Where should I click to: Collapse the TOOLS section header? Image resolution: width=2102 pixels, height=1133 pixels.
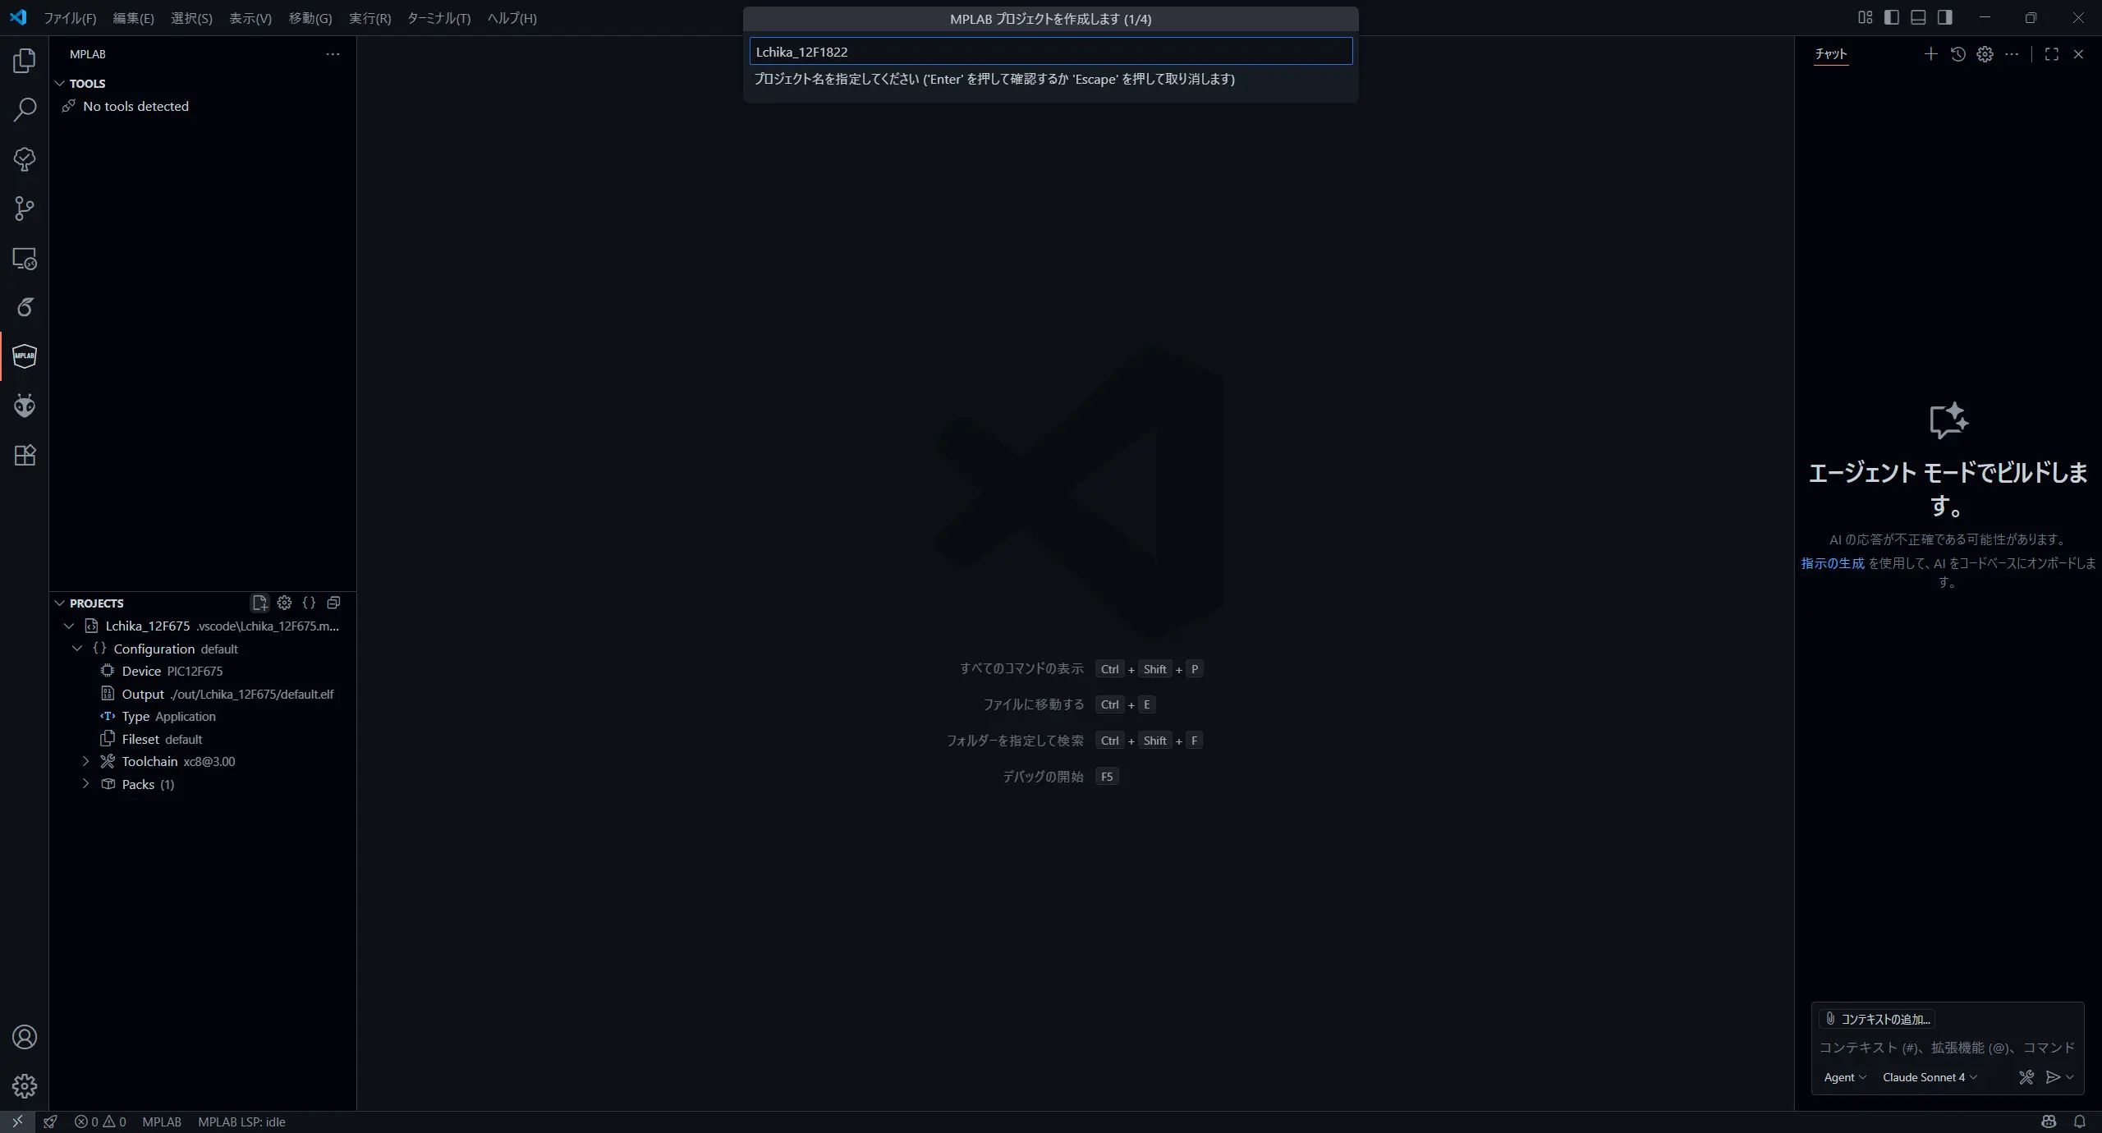[87, 84]
